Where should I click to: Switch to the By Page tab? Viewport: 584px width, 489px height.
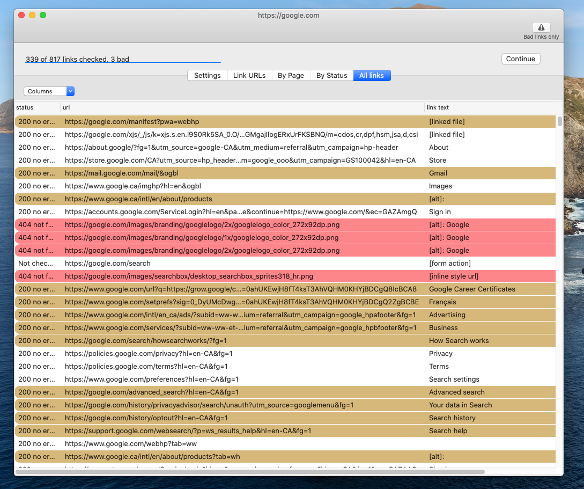click(291, 75)
